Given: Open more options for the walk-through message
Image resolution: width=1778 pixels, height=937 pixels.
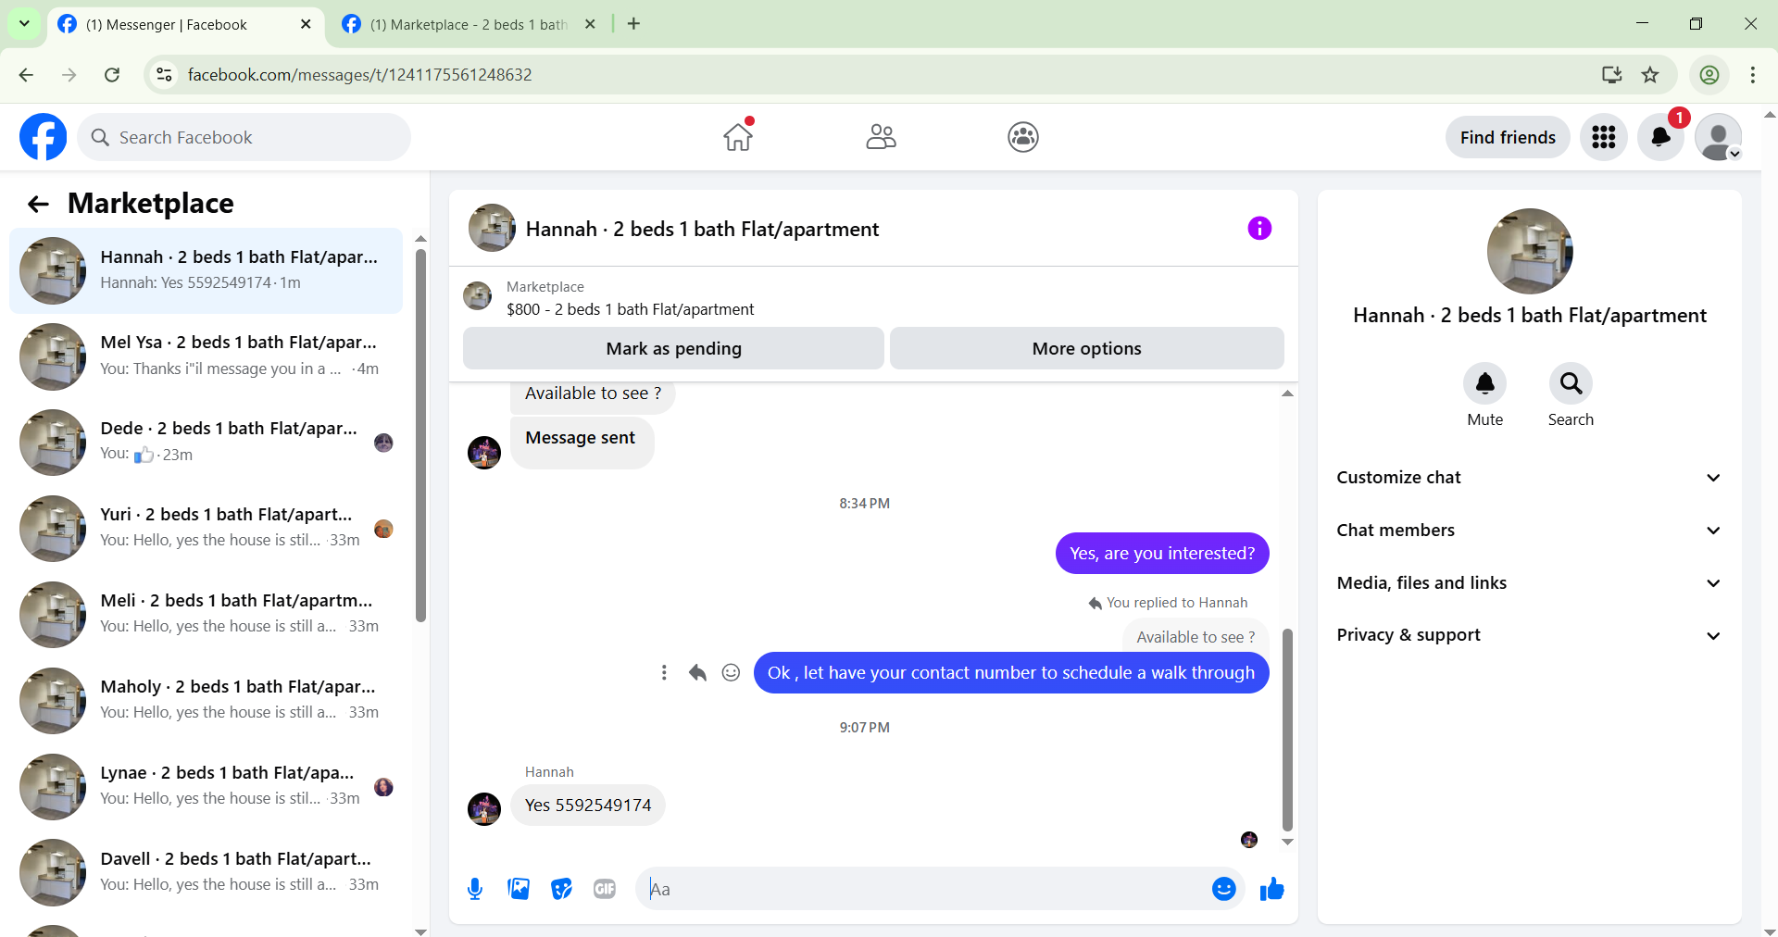Looking at the screenshot, I should (664, 673).
